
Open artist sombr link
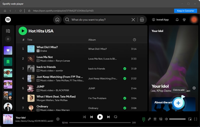click(x=59, y=71)
